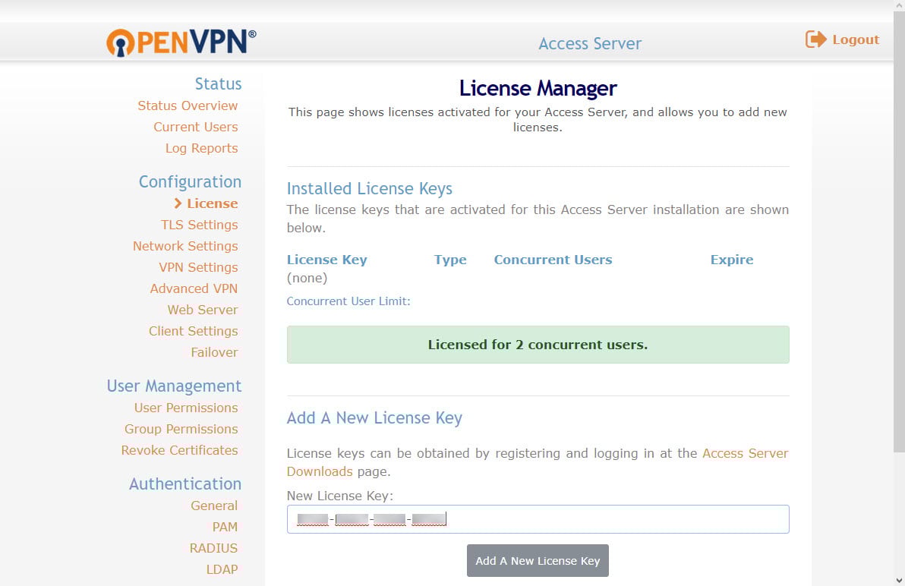Open User Permissions
The image size is (905, 586).
click(x=185, y=408)
